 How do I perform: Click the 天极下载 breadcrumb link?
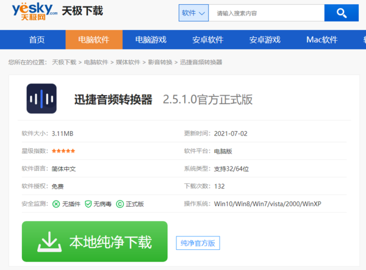coord(64,62)
